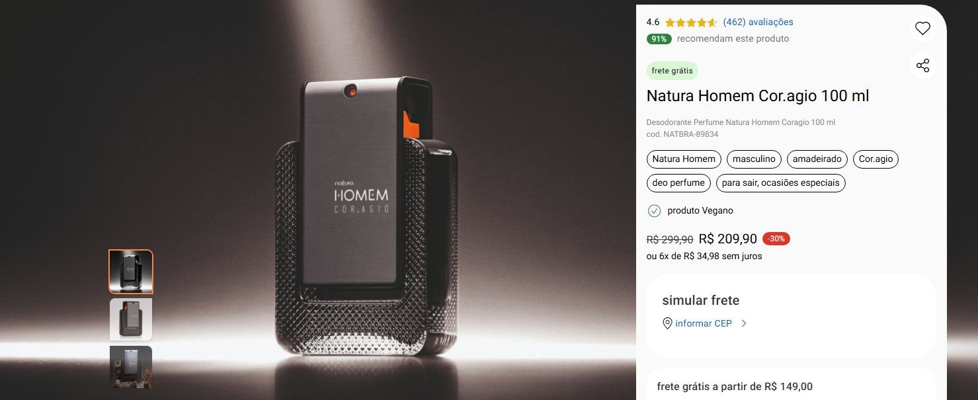The height and width of the screenshot is (400, 978).
Task: Click the frete grátis badge
Action: pyautogui.click(x=672, y=71)
